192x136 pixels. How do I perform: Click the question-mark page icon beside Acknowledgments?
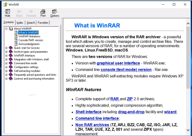pyautogui.click(x=16, y=44)
